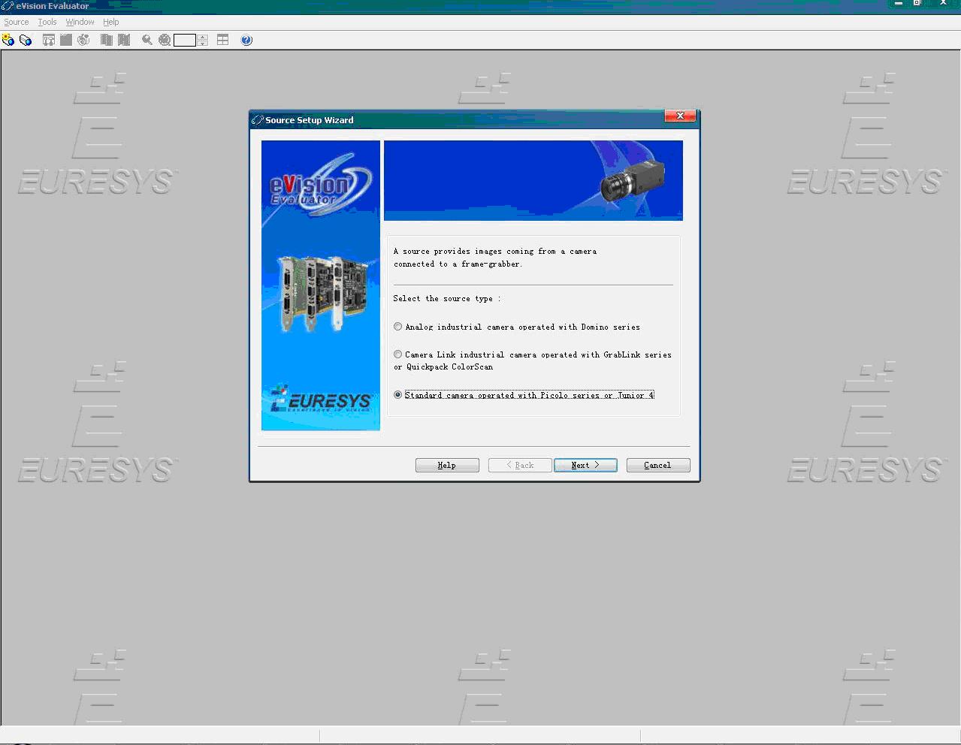The width and height of the screenshot is (961, 745).
Task: Select Analog industrial camera Domino option
Action: (398, 327)
